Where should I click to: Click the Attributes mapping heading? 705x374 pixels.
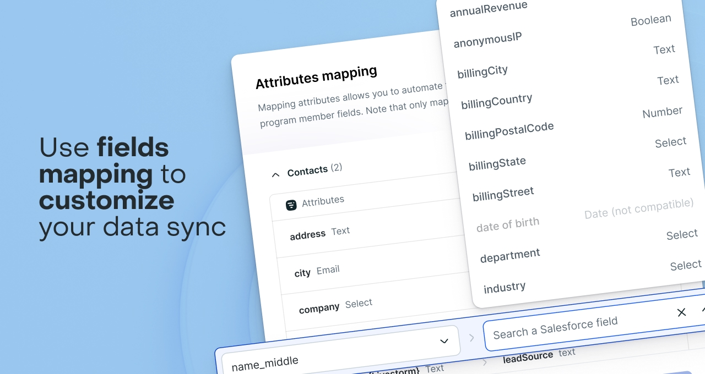[316, 77]
